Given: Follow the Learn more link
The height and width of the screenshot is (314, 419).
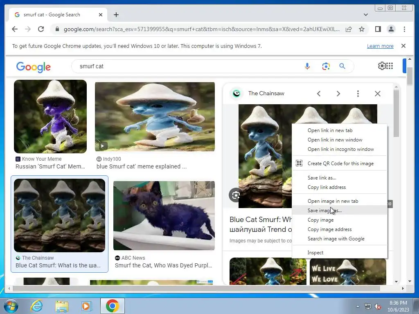Looking at the screenshot, I should pos(380,46).
